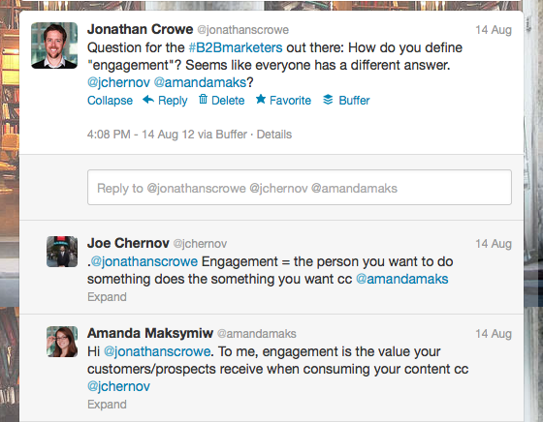This screenshot has width=543, height=422.
Task: Click the Reply arrow icon
Action: (x=148, y=100)
